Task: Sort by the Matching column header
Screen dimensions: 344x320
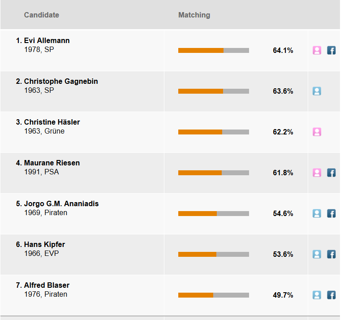Action: 194,15
